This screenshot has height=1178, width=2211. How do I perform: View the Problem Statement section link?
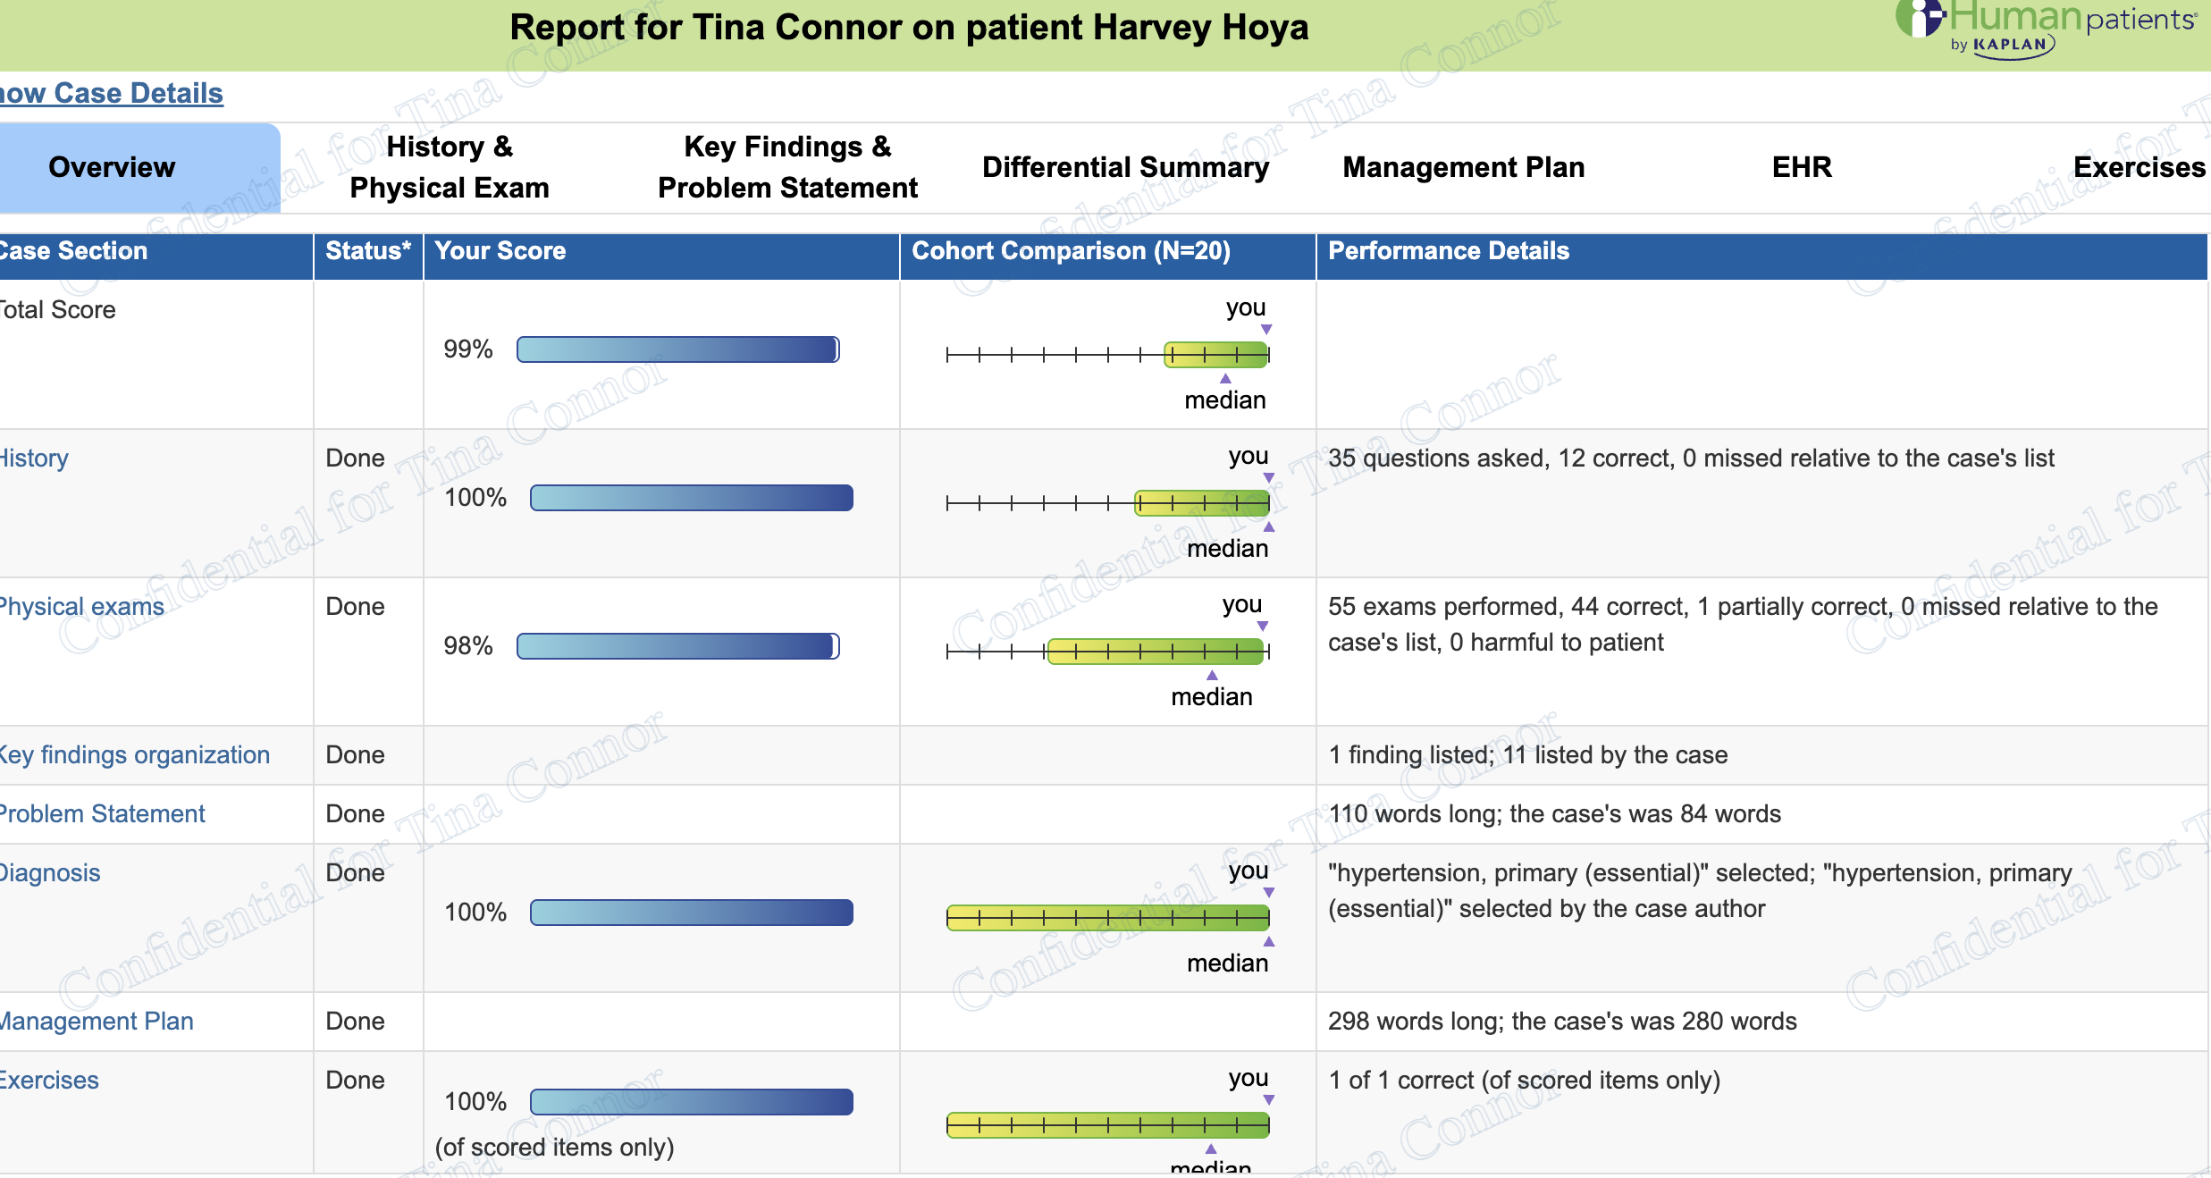[x=102, y=813]
